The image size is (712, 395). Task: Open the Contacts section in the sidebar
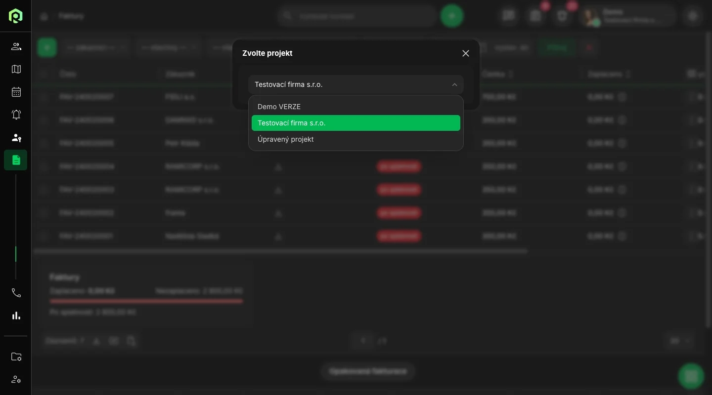click(x=16, y=46)
